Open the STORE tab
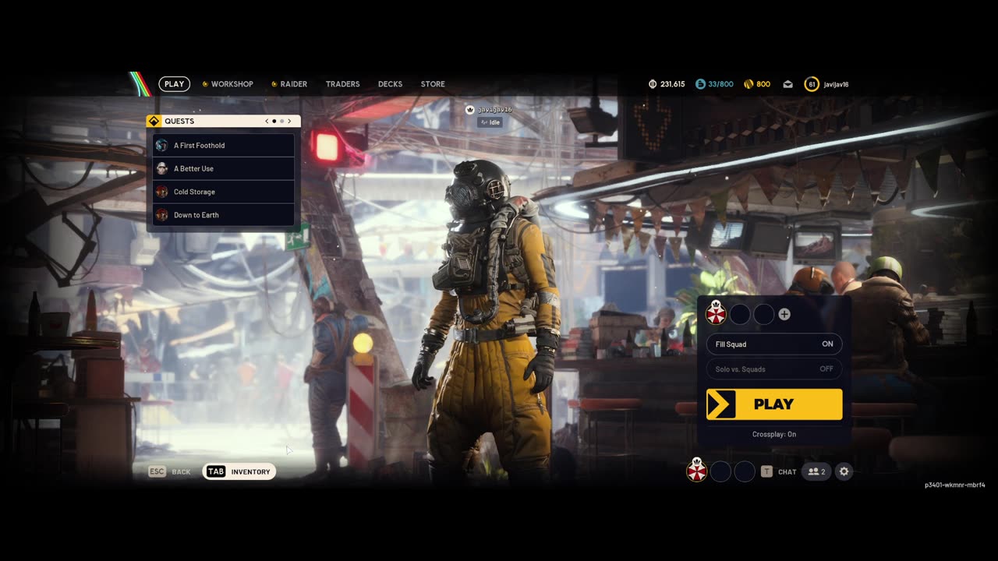The height and width of the screenshot is (561, 998). pyautogui.click(x=433, y=84)
